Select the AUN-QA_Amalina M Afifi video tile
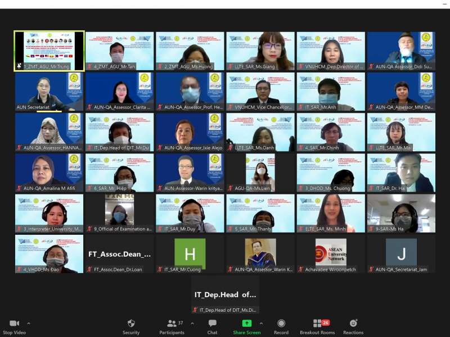The image size is (450, 337). click(49, 173)
